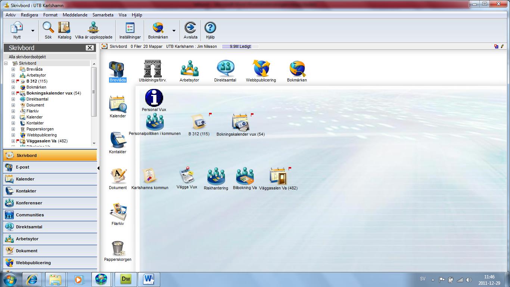Expand Filarkiv tree node
Screen dimensions: 510x287
tap(13, 111)
